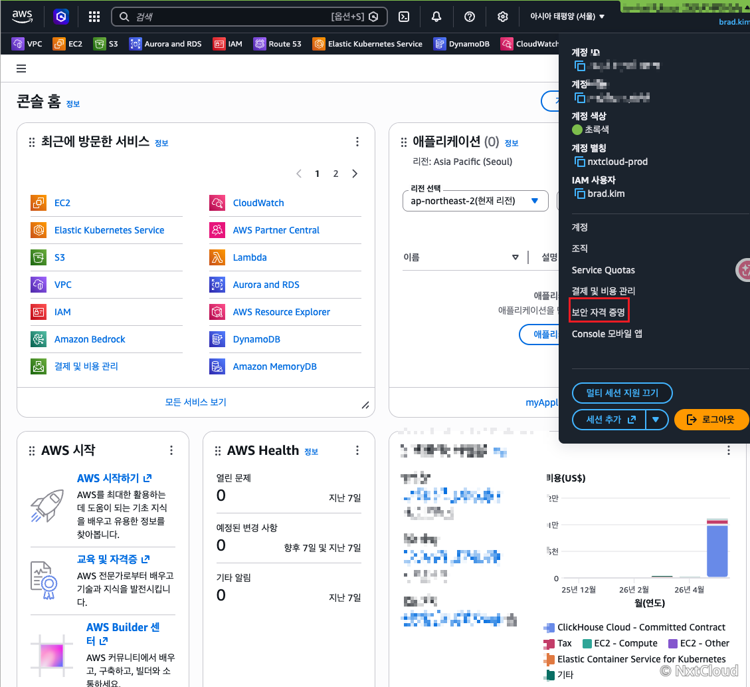
Task: Grab the drag handle of 애플리케이션 widget
Action: (404, 142)
